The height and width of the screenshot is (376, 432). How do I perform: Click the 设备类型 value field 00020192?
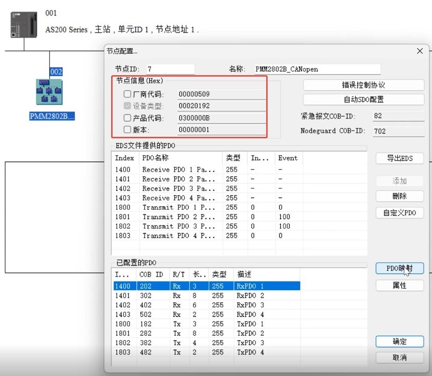tap(221, 106)
